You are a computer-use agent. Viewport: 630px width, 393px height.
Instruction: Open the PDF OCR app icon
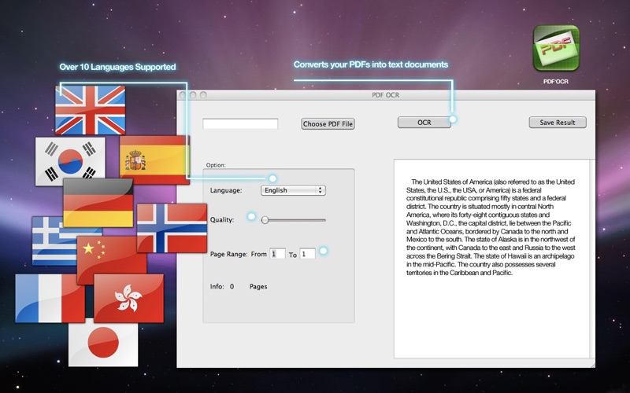556,48
